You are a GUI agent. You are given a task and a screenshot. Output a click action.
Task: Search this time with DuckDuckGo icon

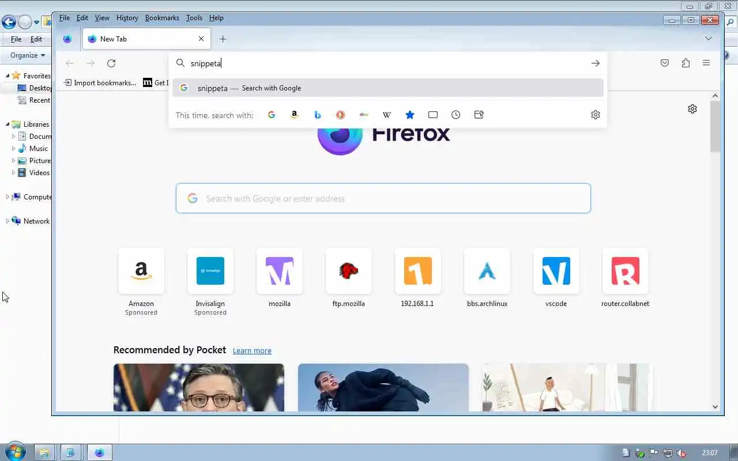click(x=341, y=115)
